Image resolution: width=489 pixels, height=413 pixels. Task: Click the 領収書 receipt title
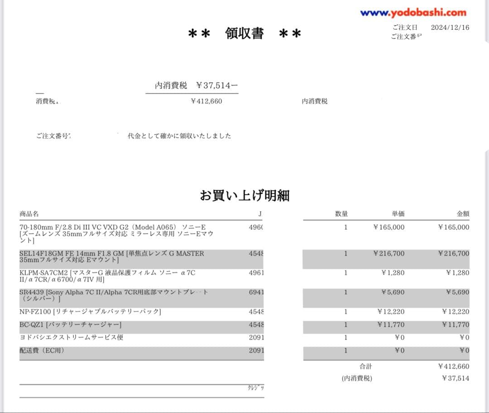[244, 34]
